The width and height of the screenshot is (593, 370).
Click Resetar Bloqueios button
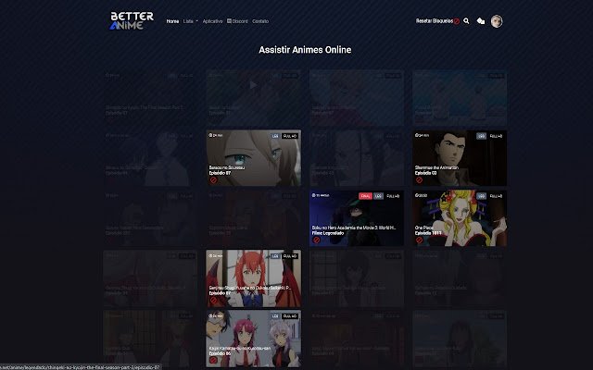click(437, 21)
